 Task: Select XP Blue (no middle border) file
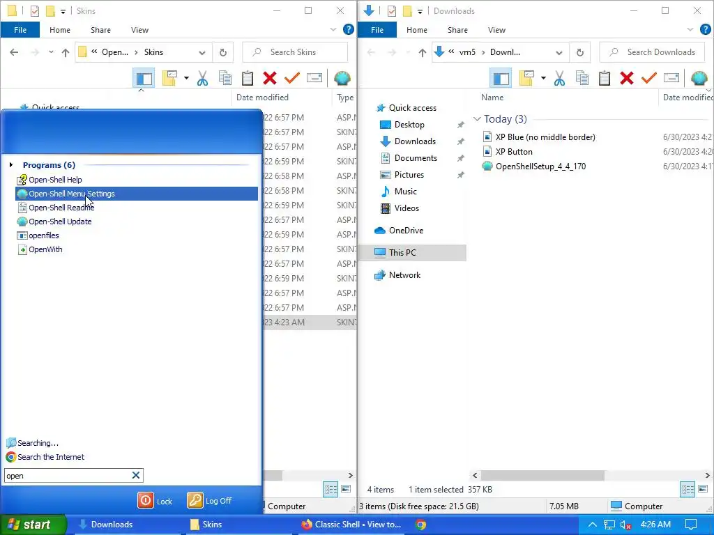pyautogui.click(x=545, y=137)
